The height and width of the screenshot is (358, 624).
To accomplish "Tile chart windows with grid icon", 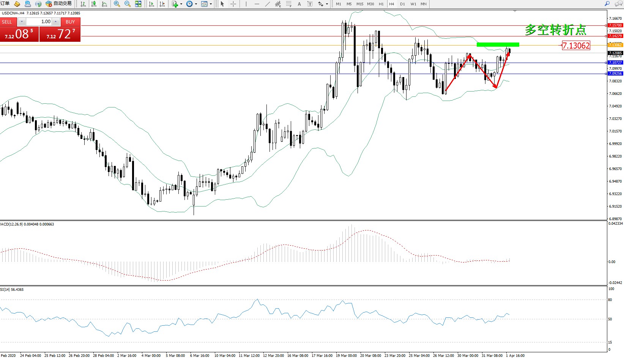I will pyautogui.click(x=138, y=4).
